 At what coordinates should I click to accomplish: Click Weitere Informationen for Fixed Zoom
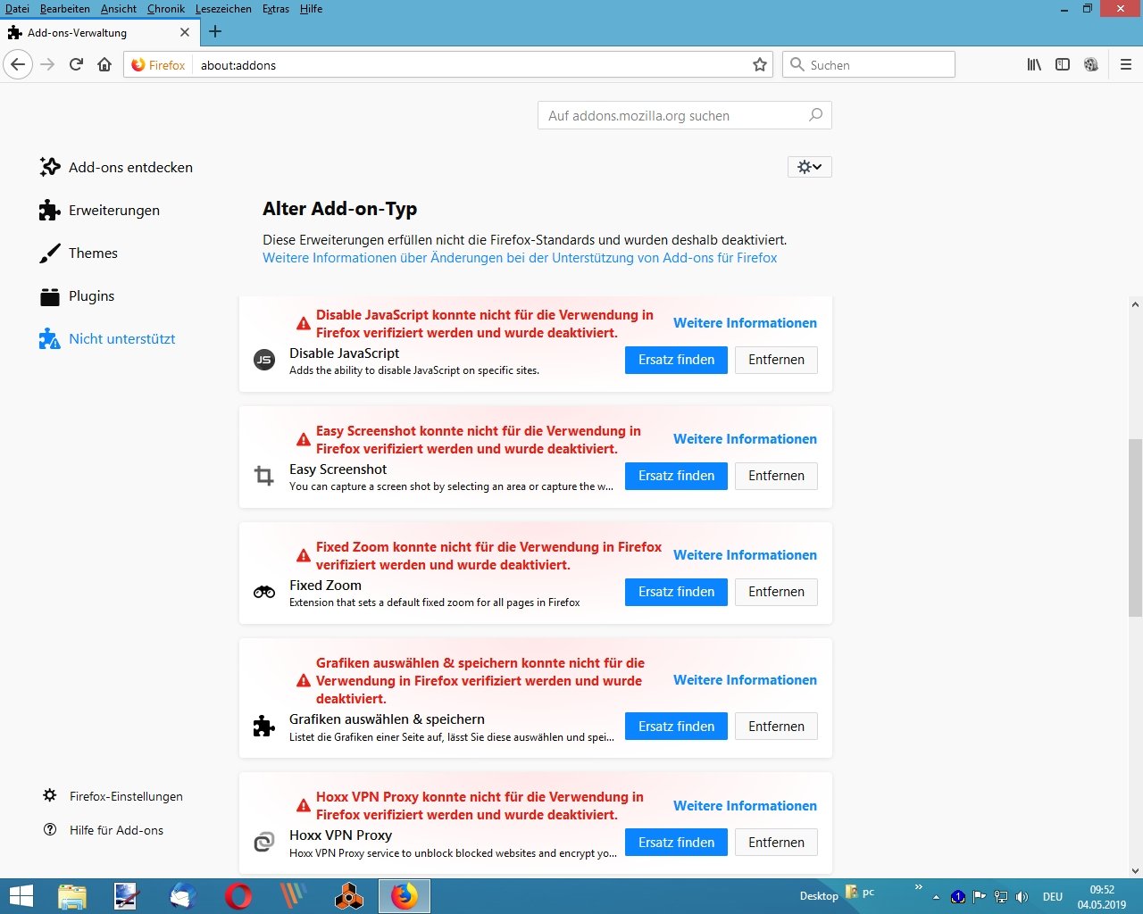(745, 555)
